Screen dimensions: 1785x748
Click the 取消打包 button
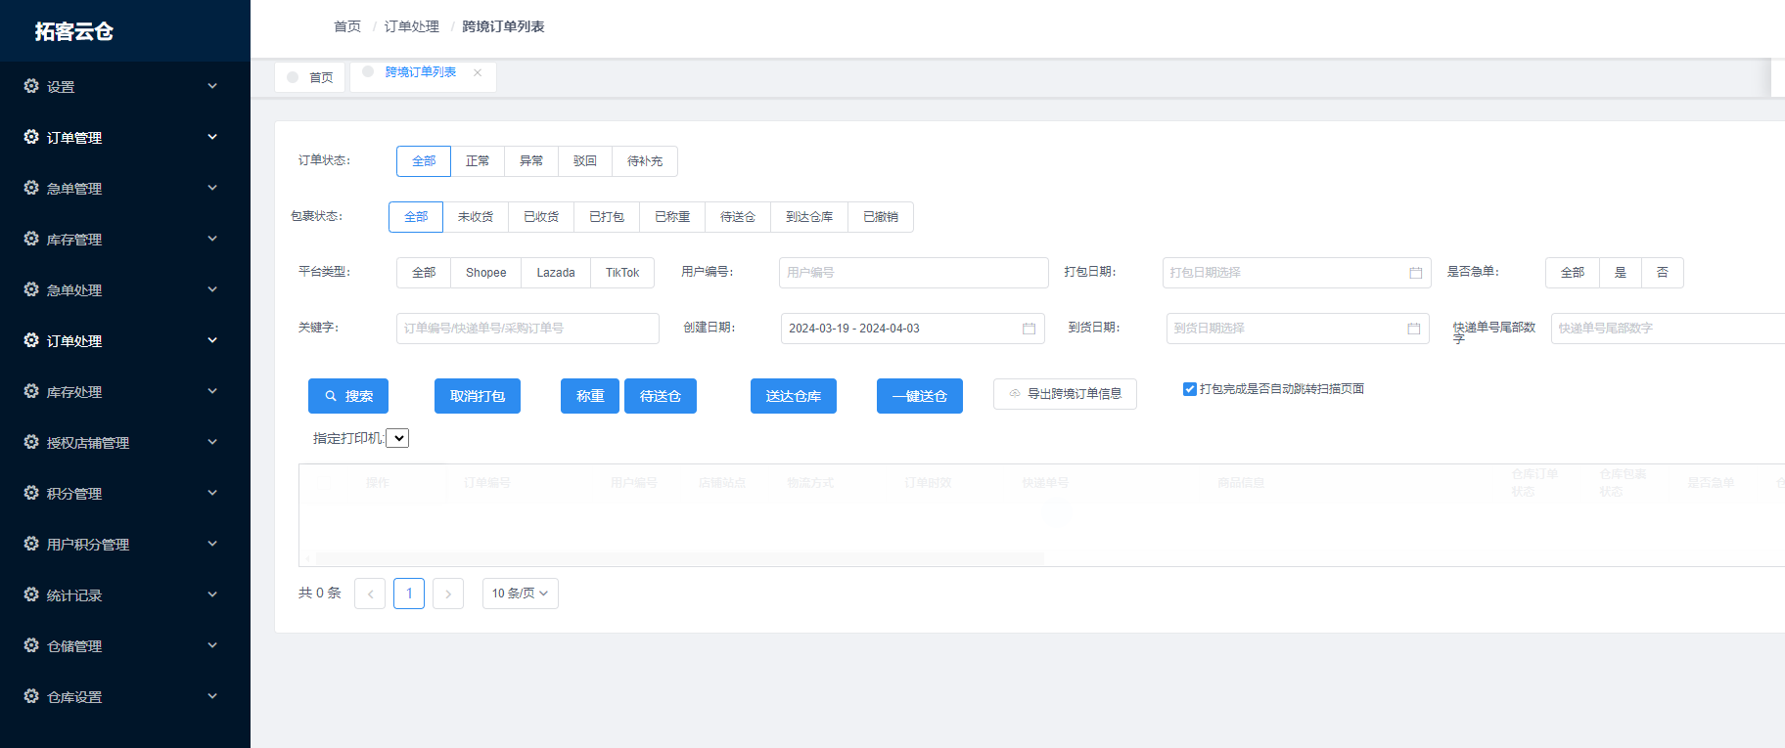click(x=478, y=396)
